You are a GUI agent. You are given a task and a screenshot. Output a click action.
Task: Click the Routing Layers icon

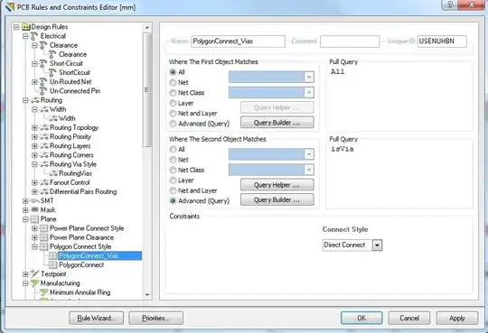click(44, 146)
